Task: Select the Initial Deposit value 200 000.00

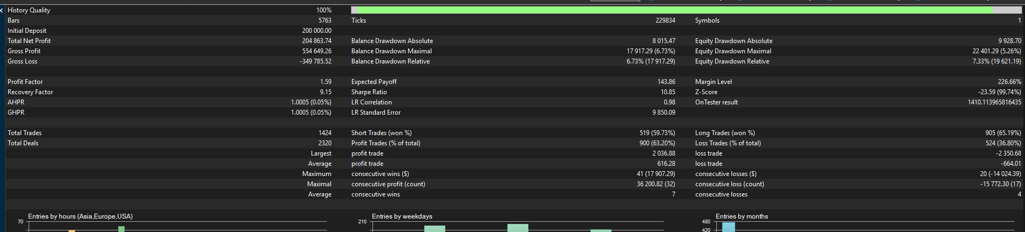Action: pyautogui.click(x=316, y=31)
